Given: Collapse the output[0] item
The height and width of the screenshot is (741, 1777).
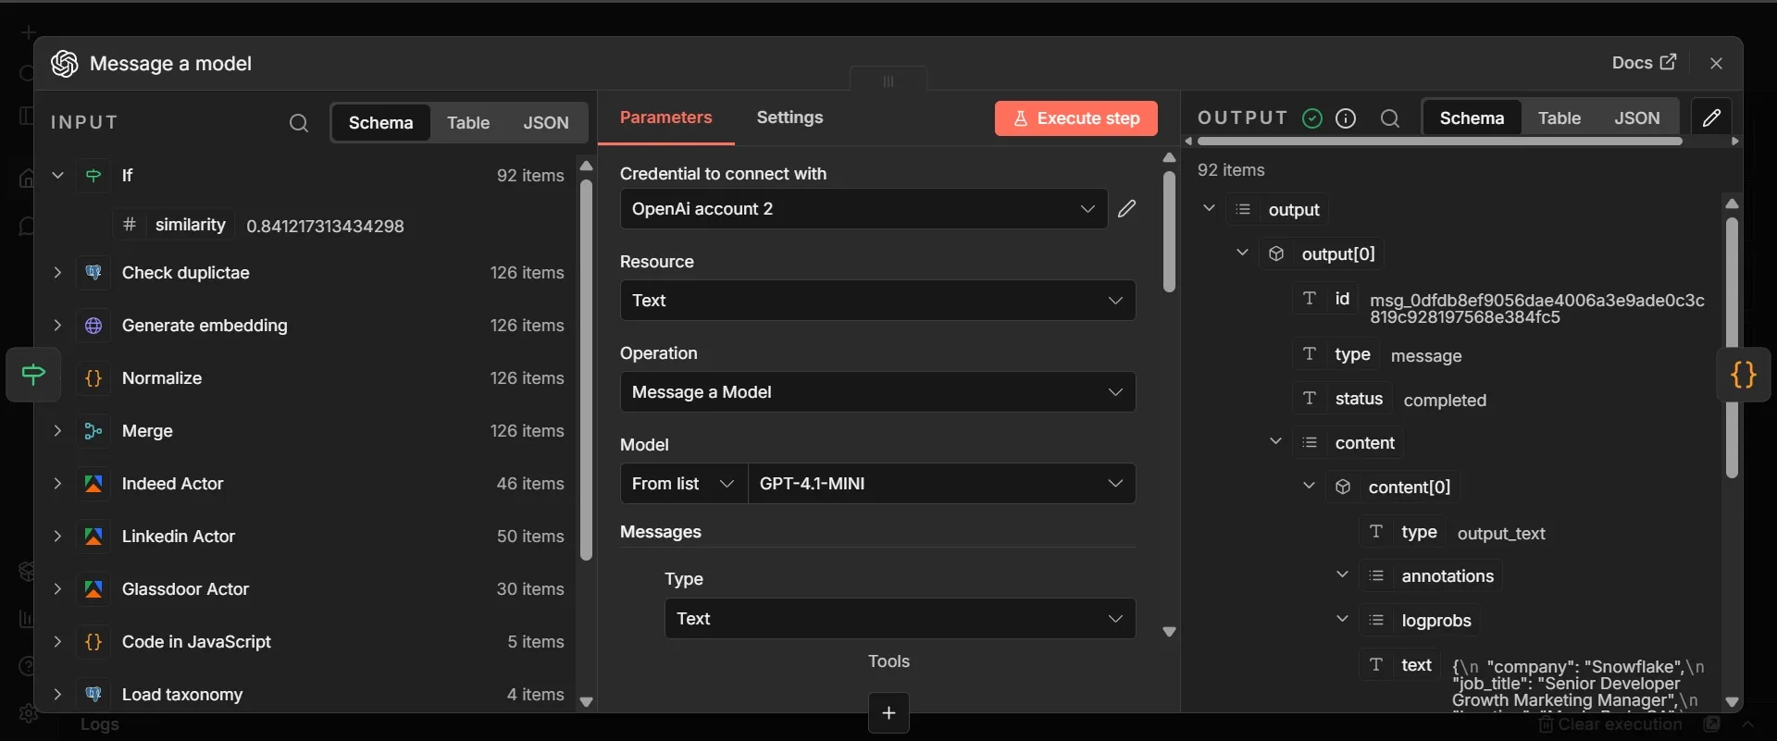Looking at the screenshot, I should point(1242,253).
